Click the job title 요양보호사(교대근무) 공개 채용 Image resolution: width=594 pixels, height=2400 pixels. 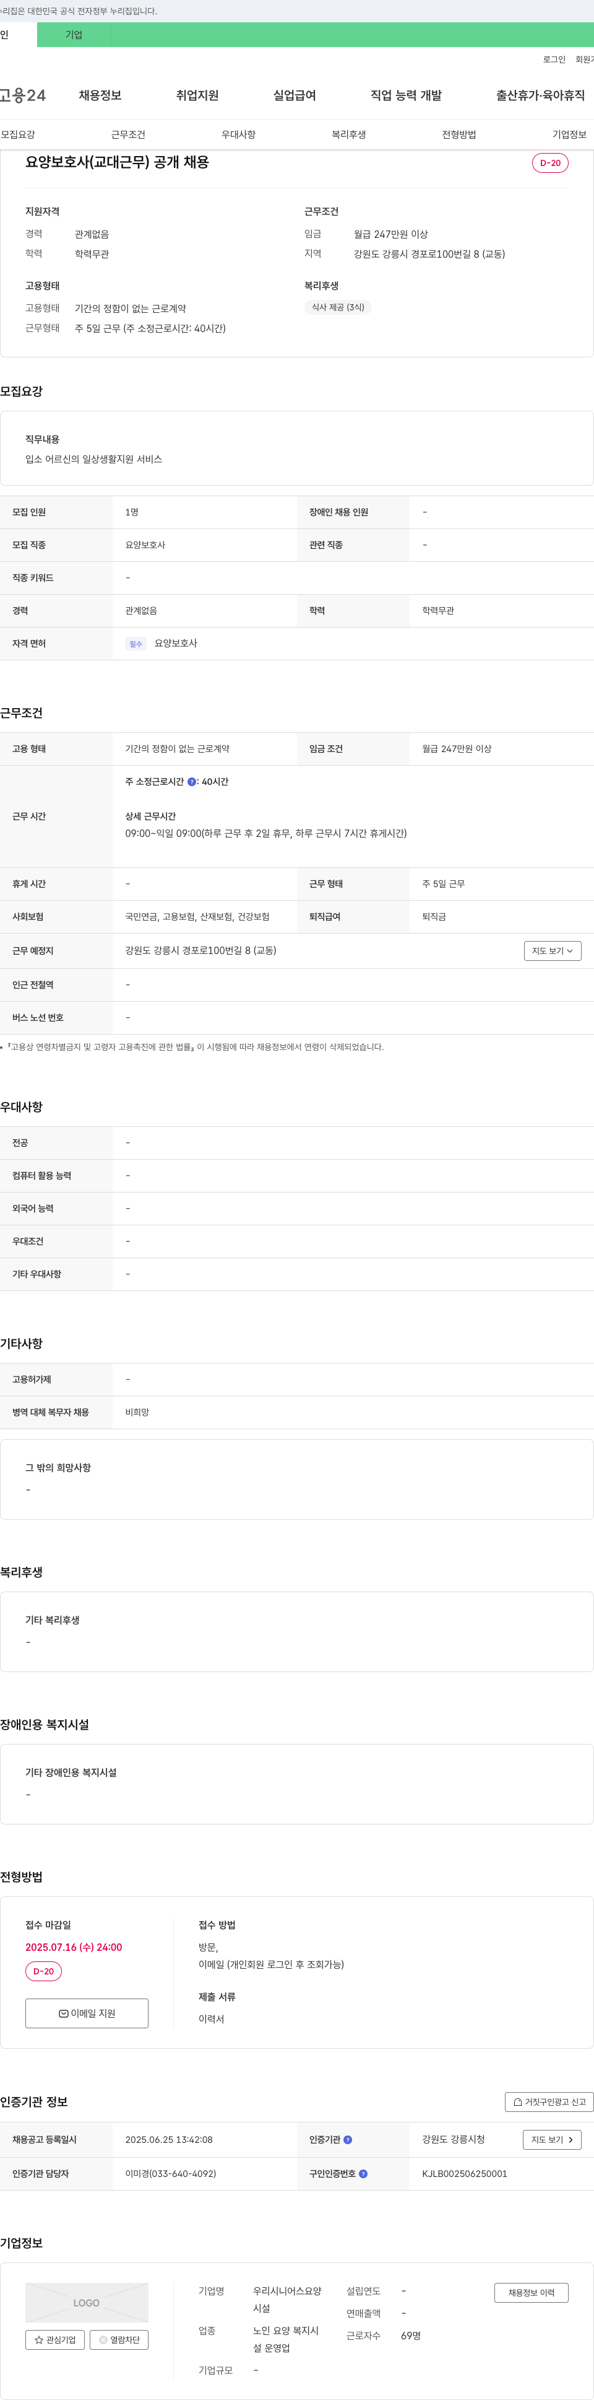point(118,162)
